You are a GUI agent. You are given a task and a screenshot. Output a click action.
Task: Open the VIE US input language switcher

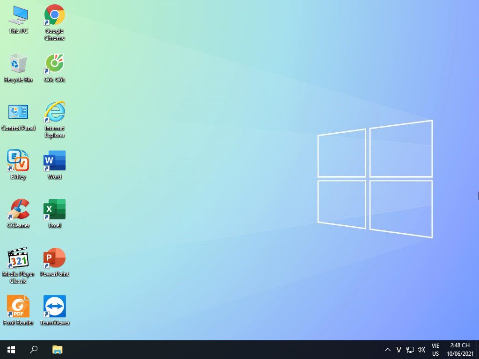click(435, 350)
